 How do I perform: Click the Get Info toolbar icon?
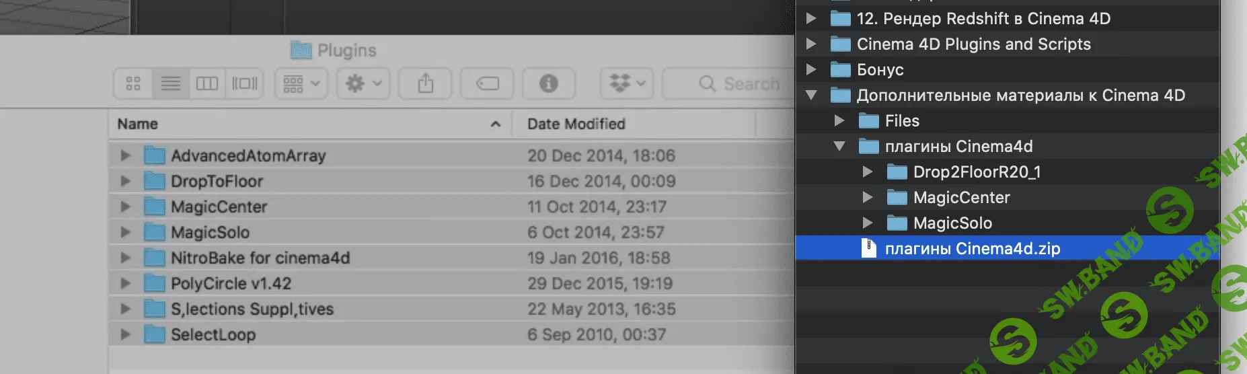549,83
